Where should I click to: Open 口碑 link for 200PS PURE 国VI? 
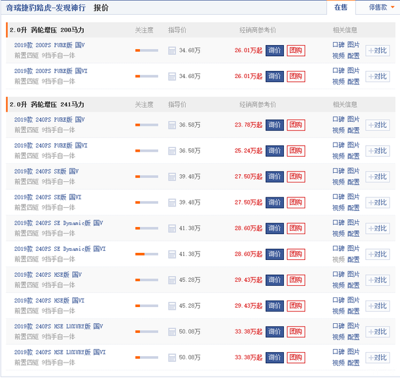338,71
